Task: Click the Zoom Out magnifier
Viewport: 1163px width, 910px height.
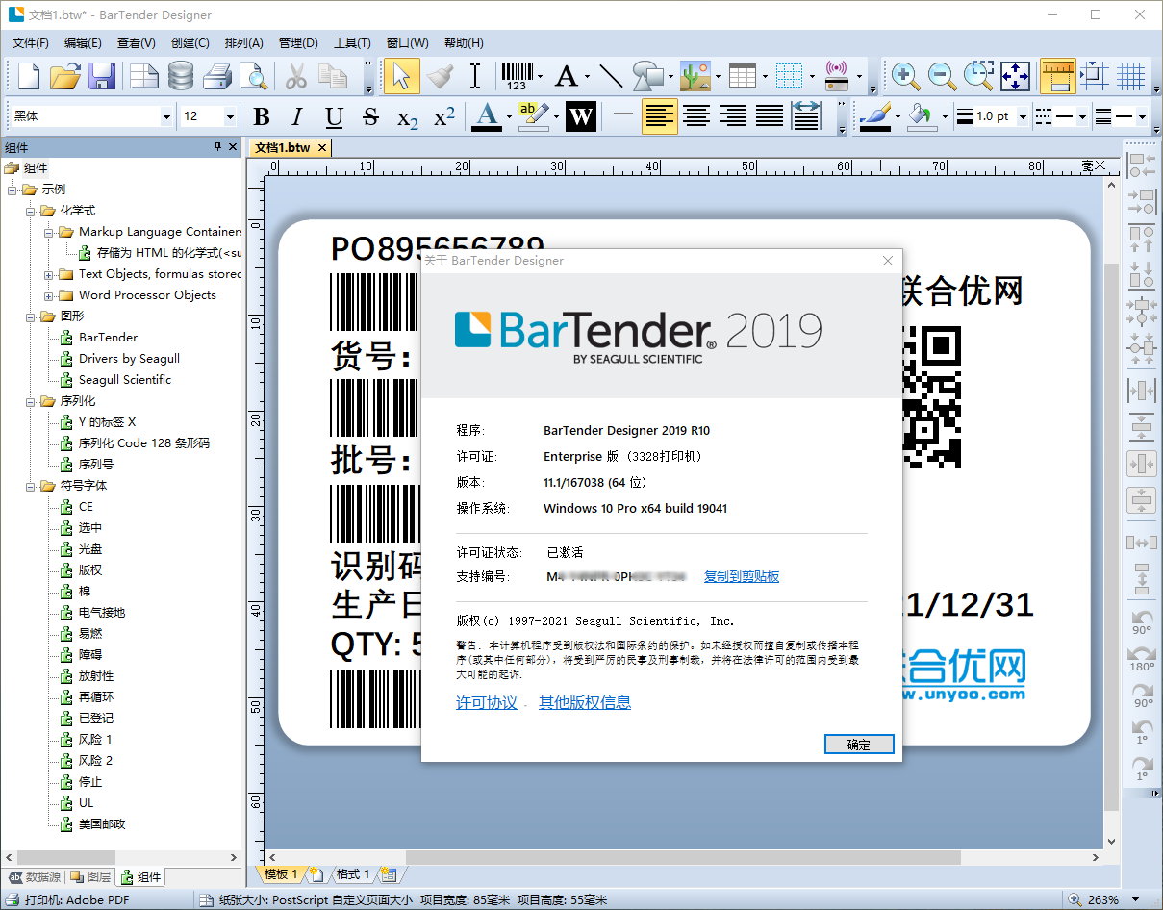Action: (x=942, y=76)
